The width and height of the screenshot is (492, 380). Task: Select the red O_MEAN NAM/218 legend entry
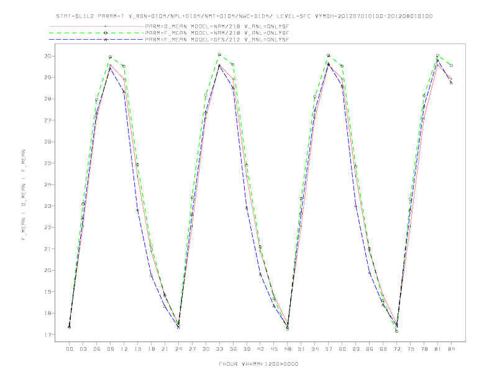point(217,26)
